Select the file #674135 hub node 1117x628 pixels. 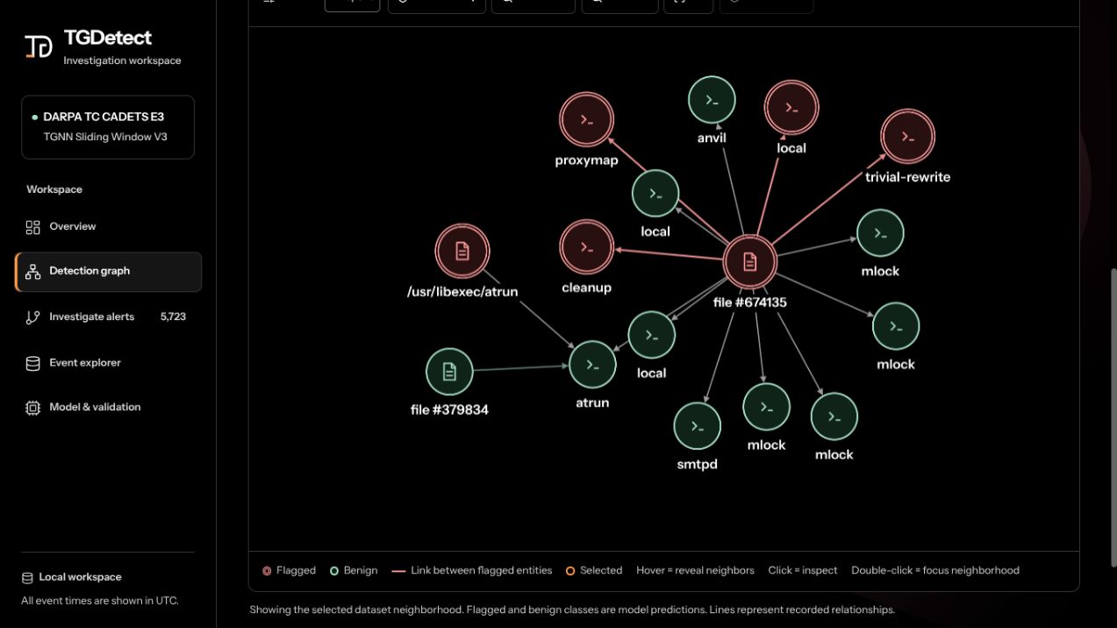coord(750,261)
